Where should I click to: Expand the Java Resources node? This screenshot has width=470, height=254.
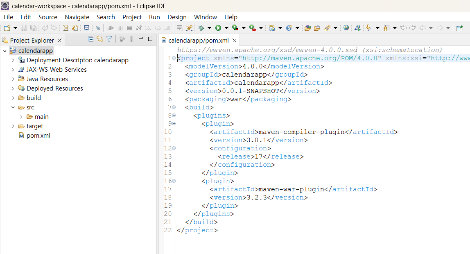(13, 79)
